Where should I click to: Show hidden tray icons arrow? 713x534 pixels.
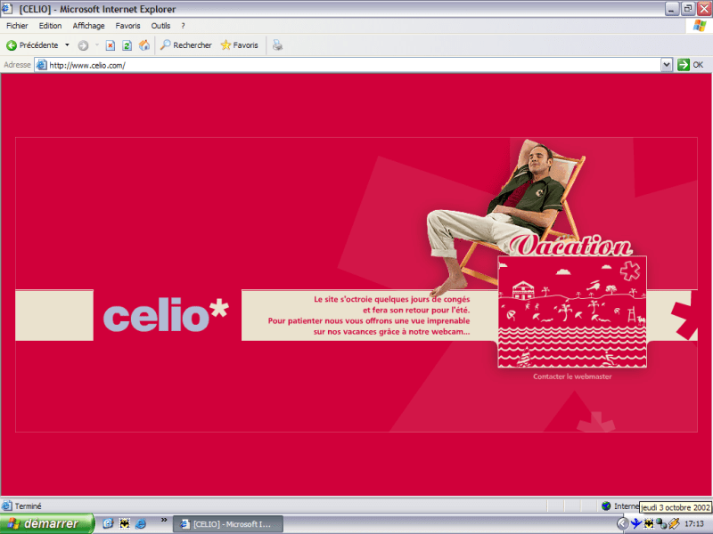click(622, 523)
